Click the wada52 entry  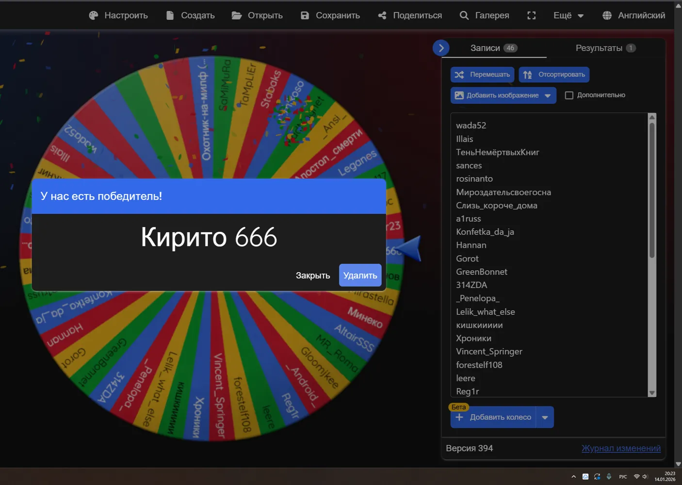tap(471, 125)
